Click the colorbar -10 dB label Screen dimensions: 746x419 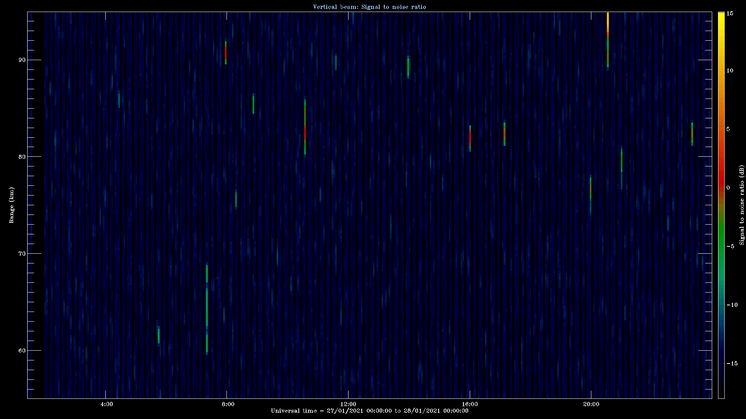732,305
